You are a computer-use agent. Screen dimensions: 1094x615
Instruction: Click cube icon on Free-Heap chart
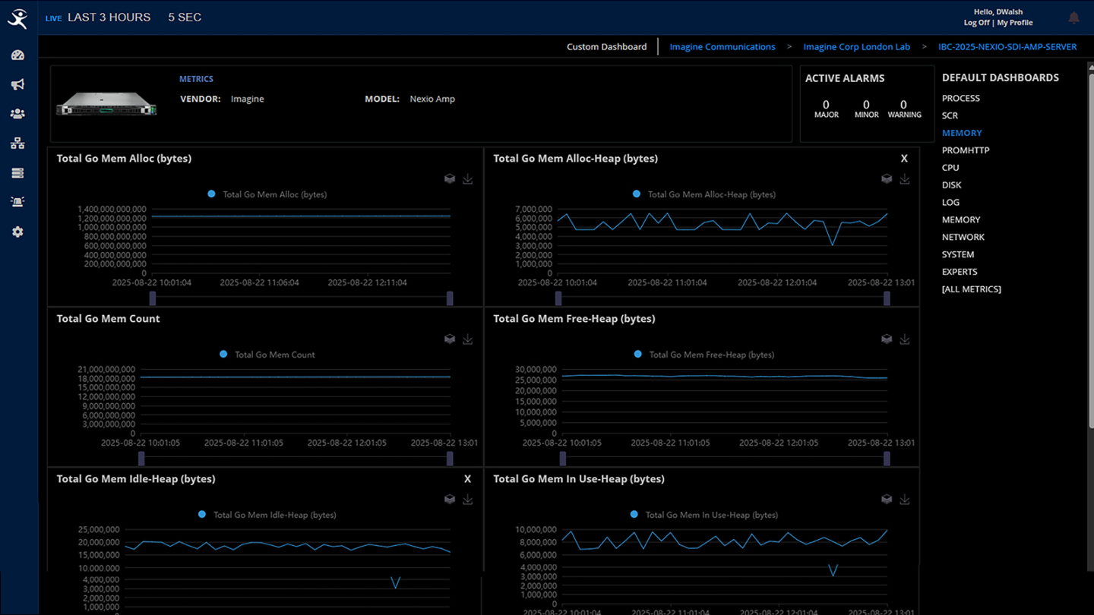pyautogui.click(x=887, y=339)
